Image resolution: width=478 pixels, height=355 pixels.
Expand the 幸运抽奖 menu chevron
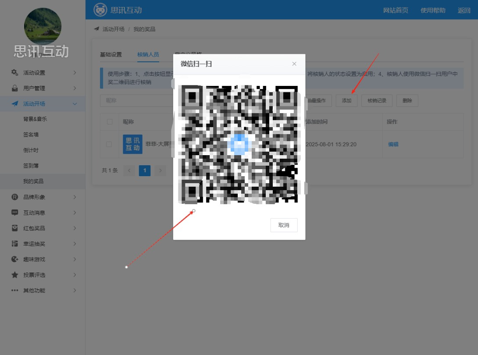(75, 244)
